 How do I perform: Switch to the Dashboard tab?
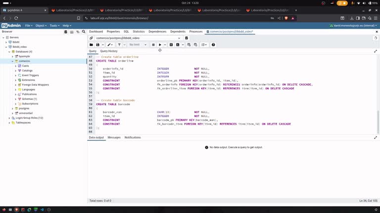(x=96, y=32)
